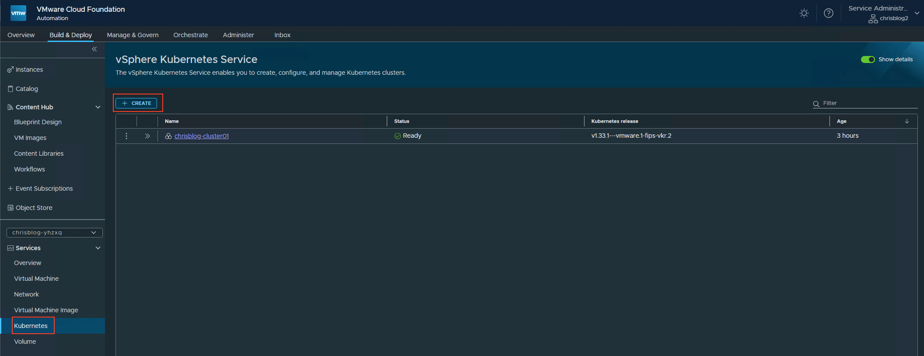Go to the Orchestrate tab
Image resolution: width=924 pixels, height=356 pixels.
click(x=191, y=35)
